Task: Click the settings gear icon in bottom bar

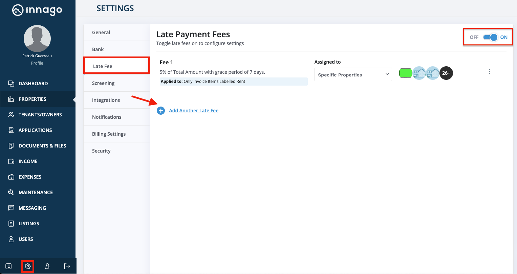Action: pyautogui.click(x=28, y=266)
